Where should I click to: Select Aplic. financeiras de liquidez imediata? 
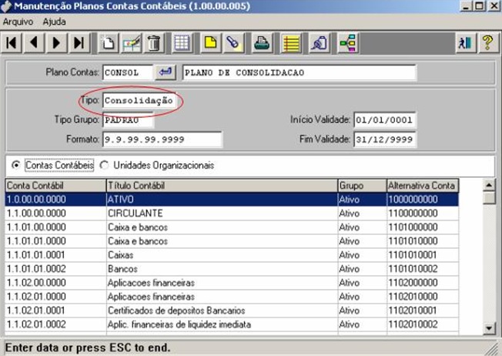[x=232, y=324]
